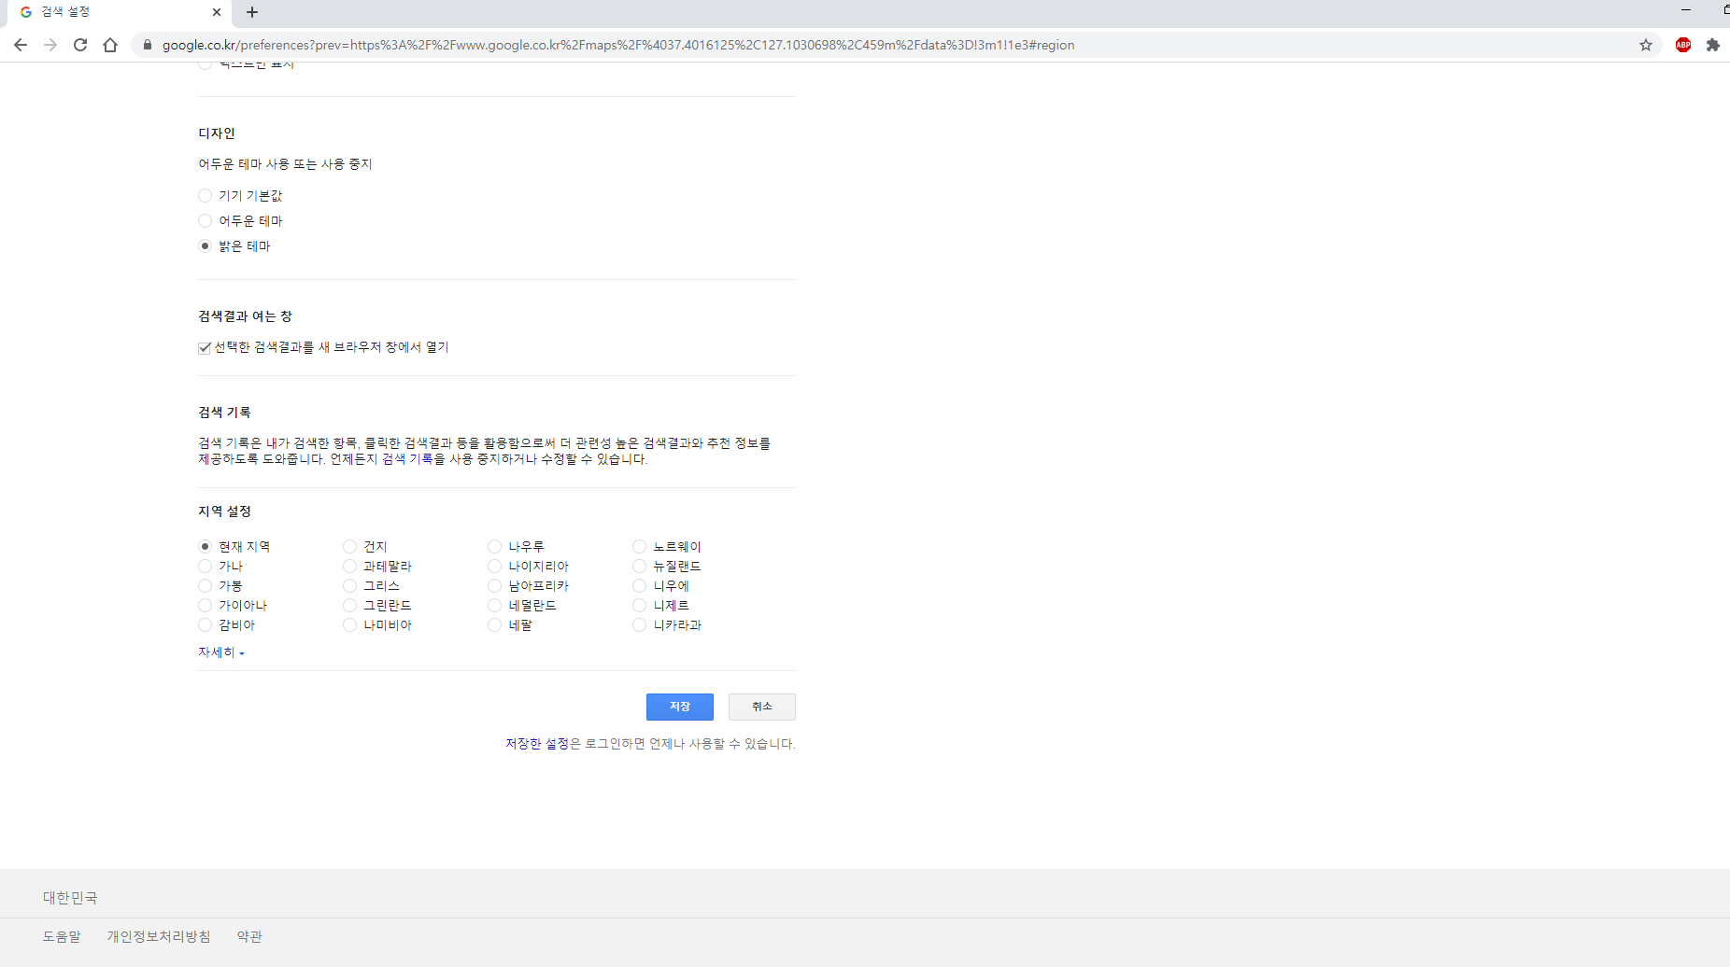Viewport: 1730px width, 967px height.
Task: Select the 네팔 region
Action: 495,625
